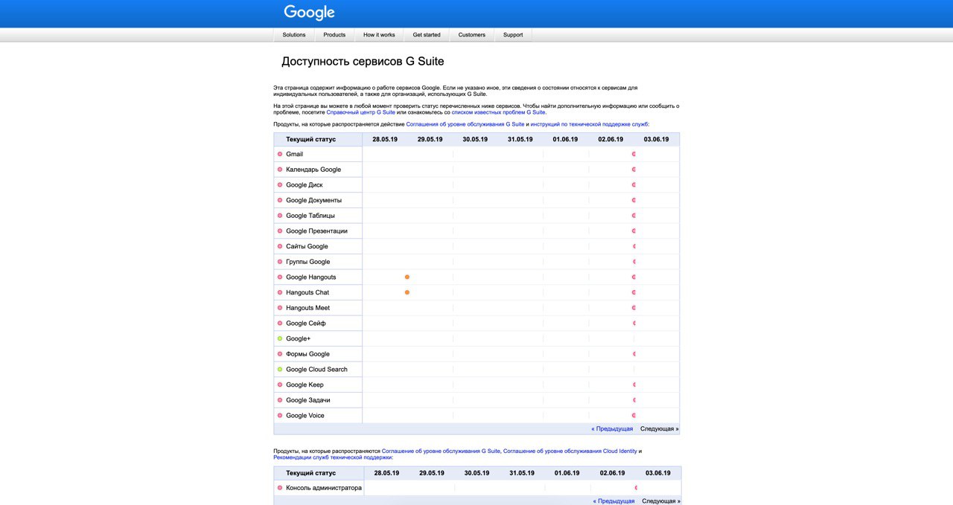Open 02.06.19 incident marker in Gmail row
This screenshot has width=953, height=505.
634,154
